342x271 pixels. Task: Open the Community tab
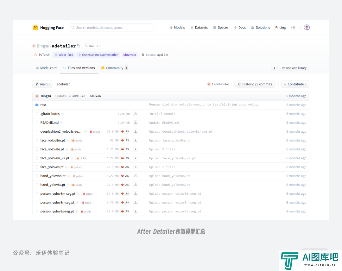[115, 68]
